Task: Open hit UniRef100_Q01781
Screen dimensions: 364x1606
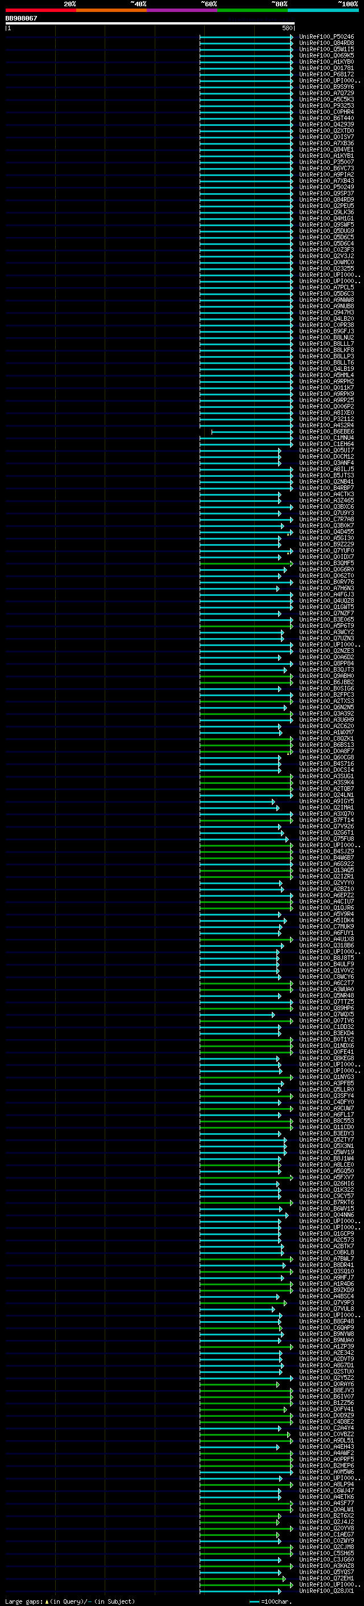Action: tap(326, 68)
